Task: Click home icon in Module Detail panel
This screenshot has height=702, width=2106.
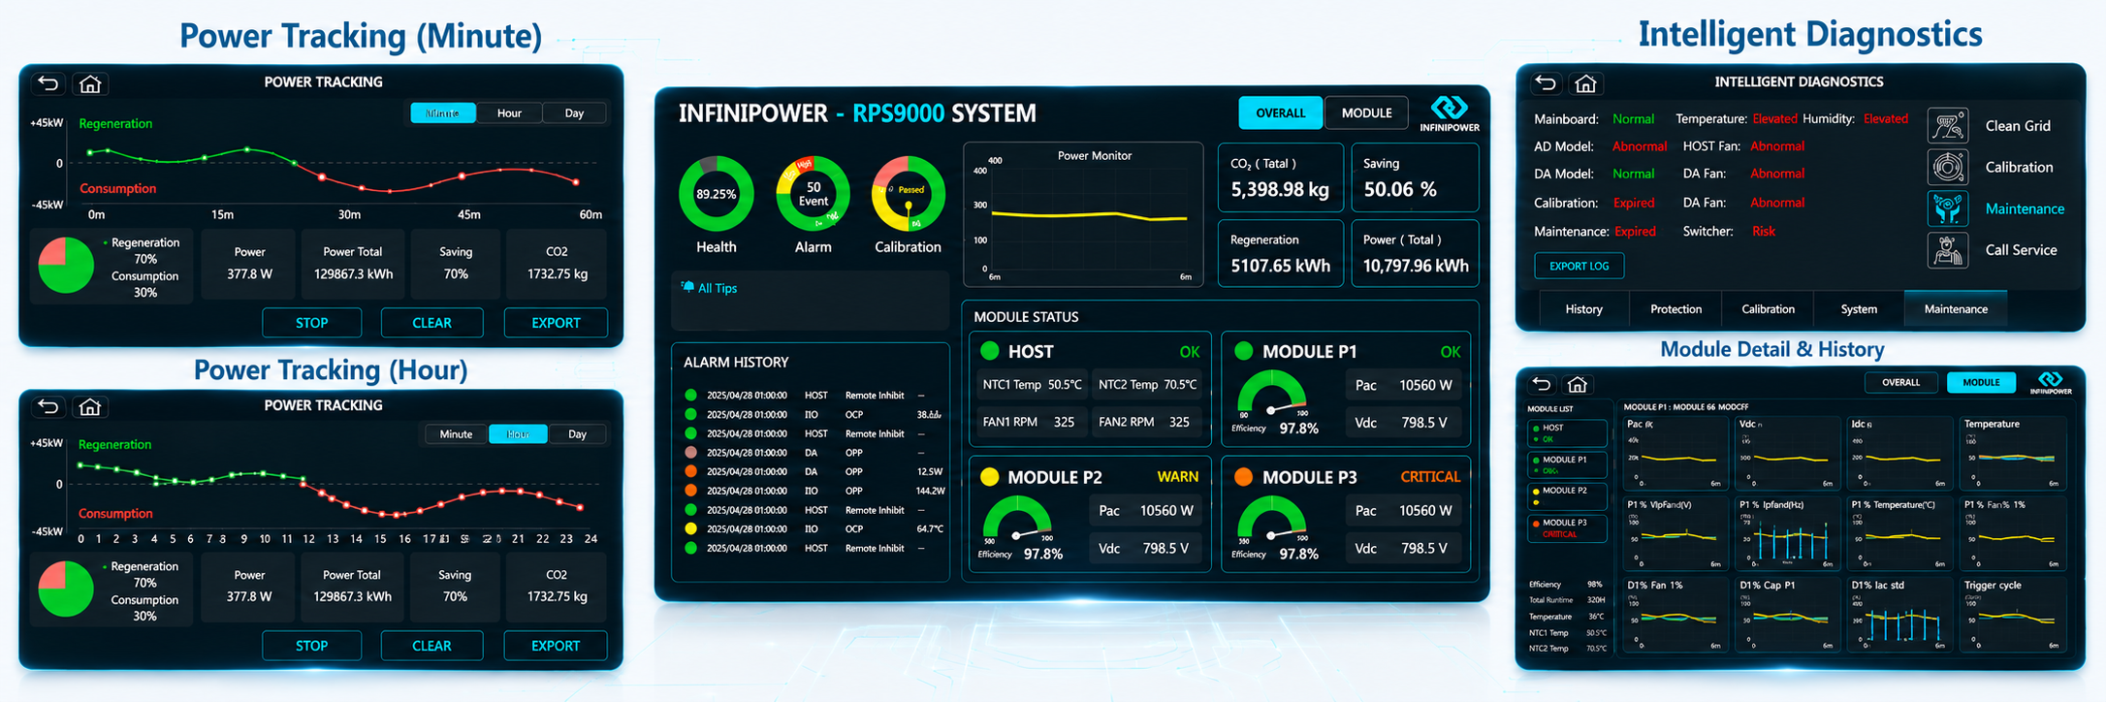Action: [x=1578, y=384]
